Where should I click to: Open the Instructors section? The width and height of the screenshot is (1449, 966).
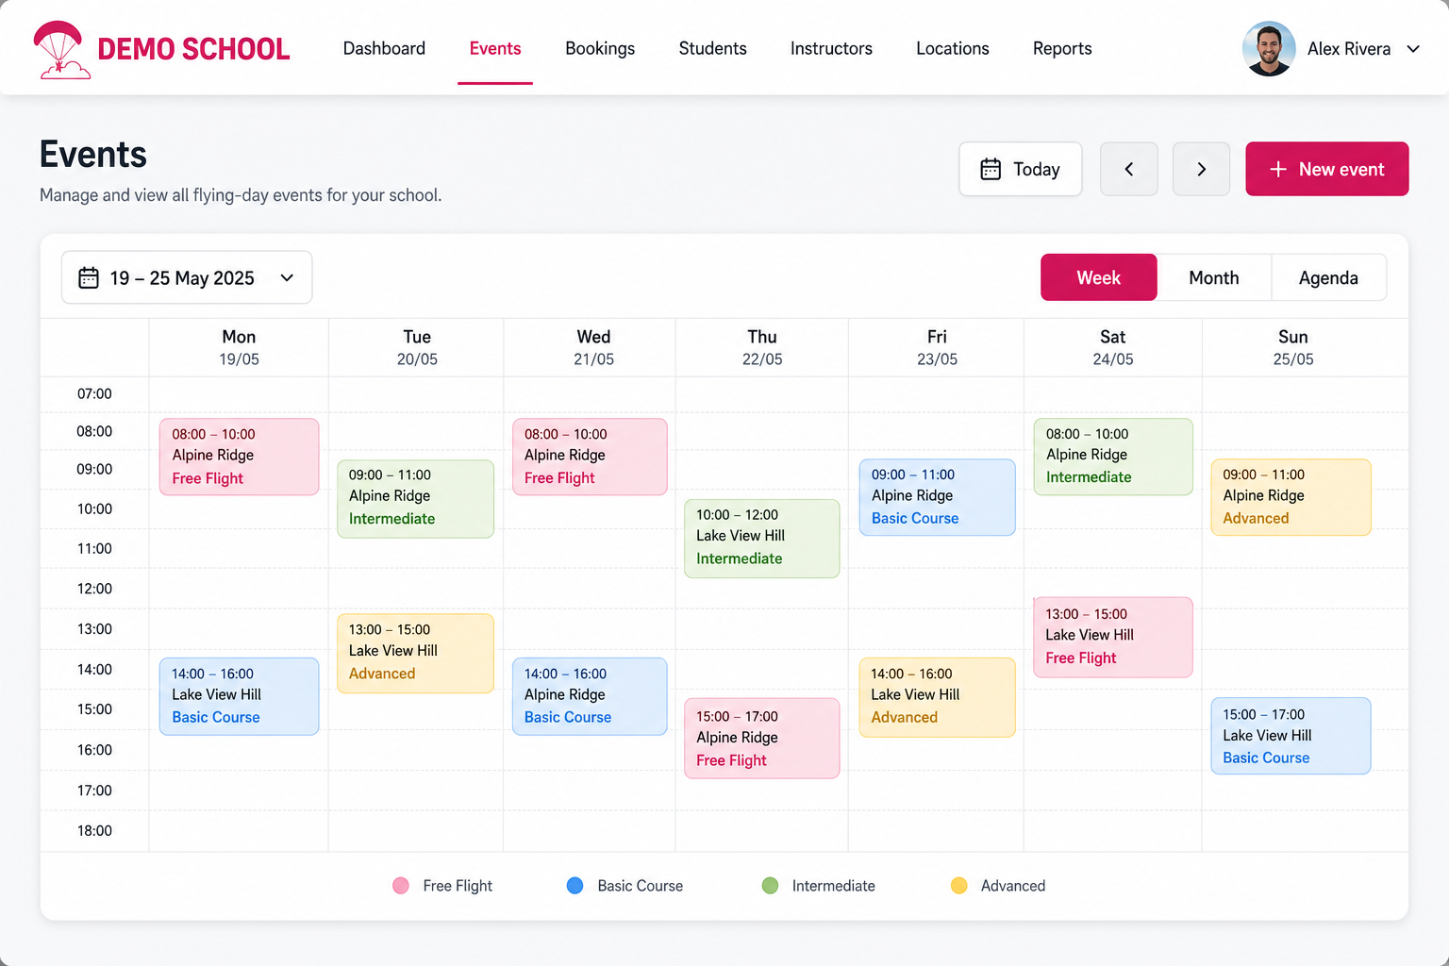point(831,48)
